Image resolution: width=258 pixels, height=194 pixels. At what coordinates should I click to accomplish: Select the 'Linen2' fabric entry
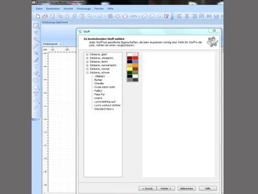pos(98,98)
